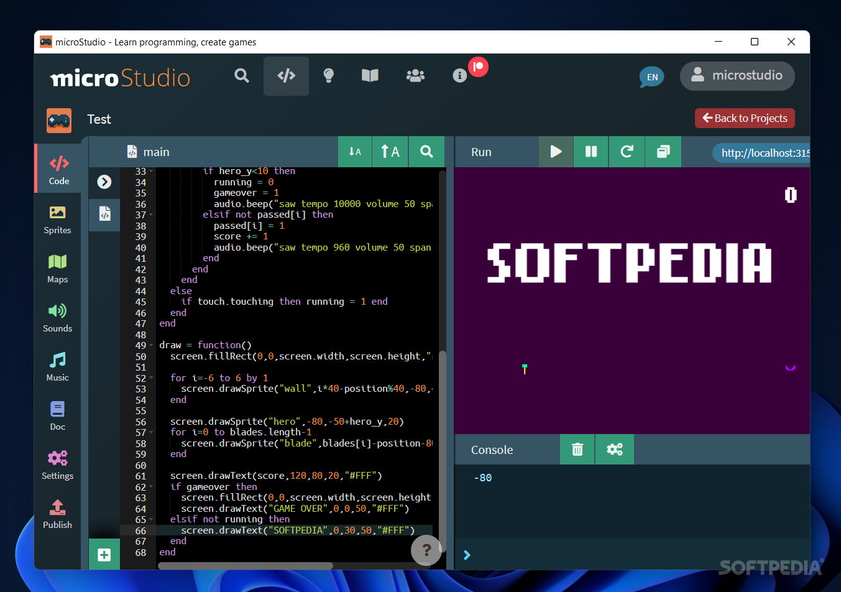
Task: Run the program with play button
Action: 556,152
